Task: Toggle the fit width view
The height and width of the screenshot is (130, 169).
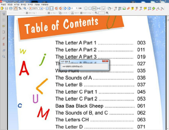Action: (x=52, y=8)
